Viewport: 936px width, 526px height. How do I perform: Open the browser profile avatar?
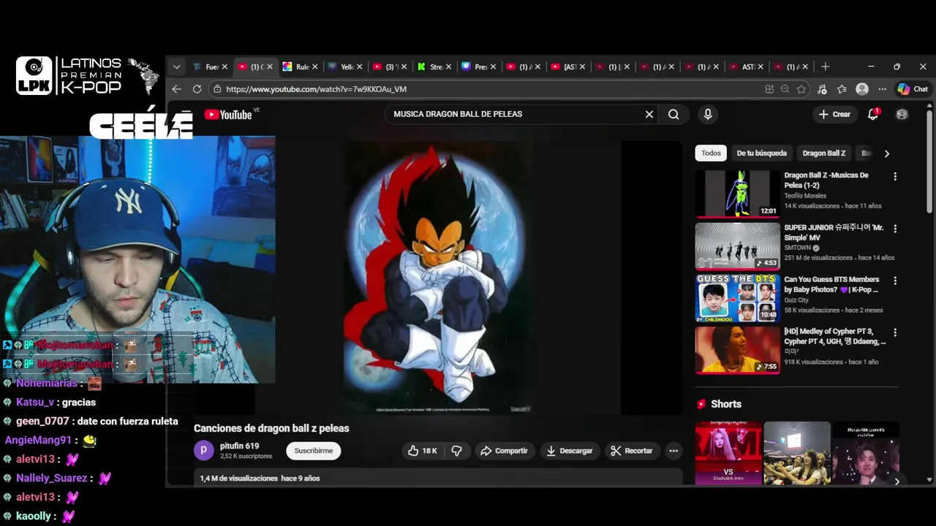click(x=862, y=89)
